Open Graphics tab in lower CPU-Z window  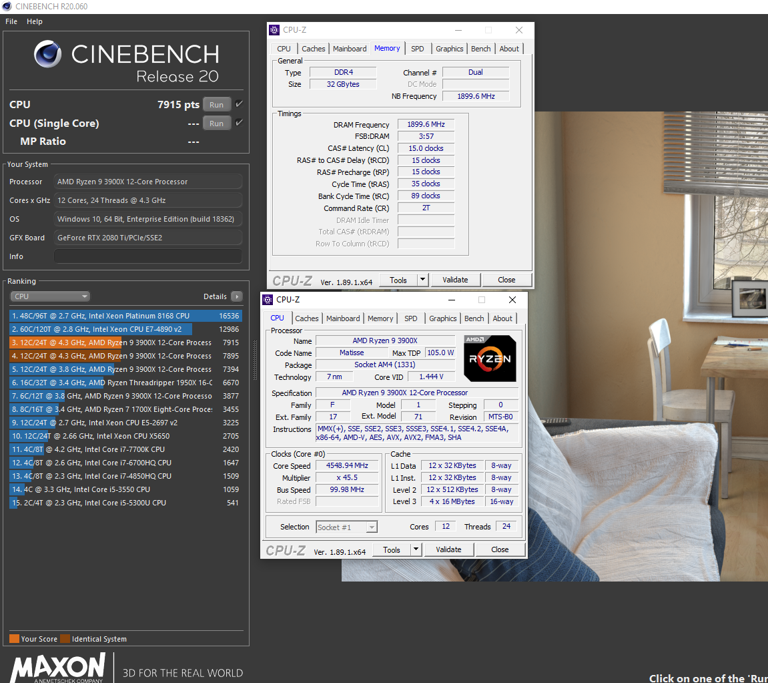442,318
